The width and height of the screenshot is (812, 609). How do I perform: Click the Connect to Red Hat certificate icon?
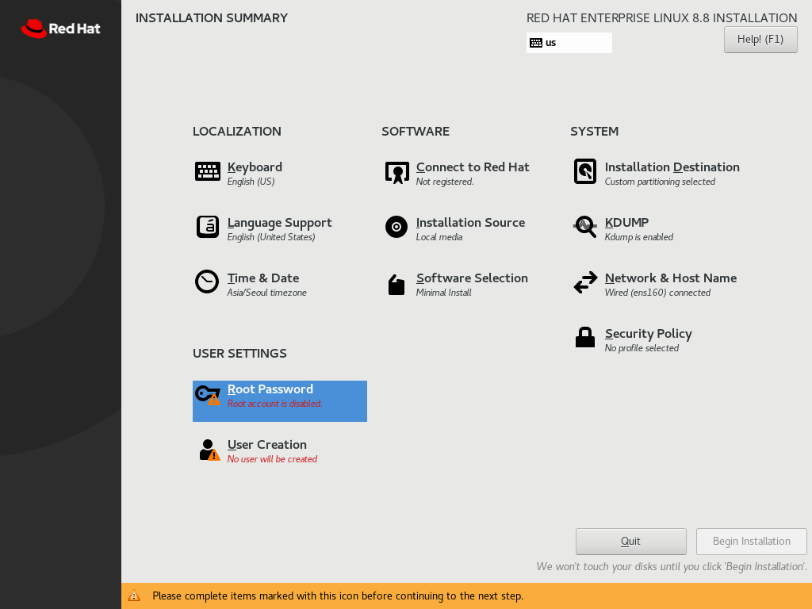(x=396, y=172)
